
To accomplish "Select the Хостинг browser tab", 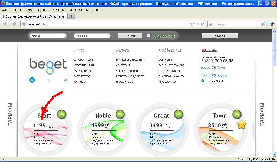I will click(34, 16).
